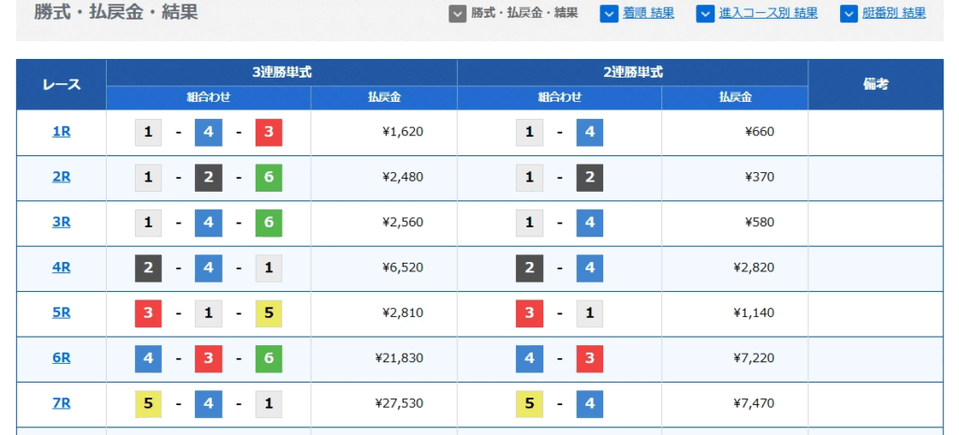Click green boat 6 badge in 2R trifecta
Image resolution: width=959 pixels, height=435 pixels.
269,178
